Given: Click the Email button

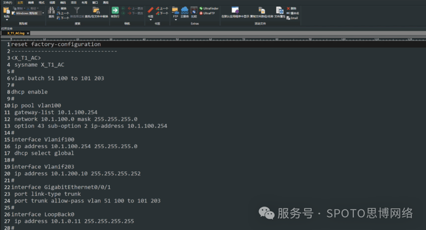Looking at the screenshot, I should coord(294,18).
